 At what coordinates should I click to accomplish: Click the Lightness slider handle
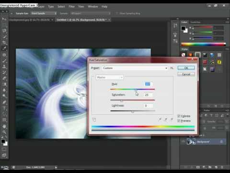(133, 111)
